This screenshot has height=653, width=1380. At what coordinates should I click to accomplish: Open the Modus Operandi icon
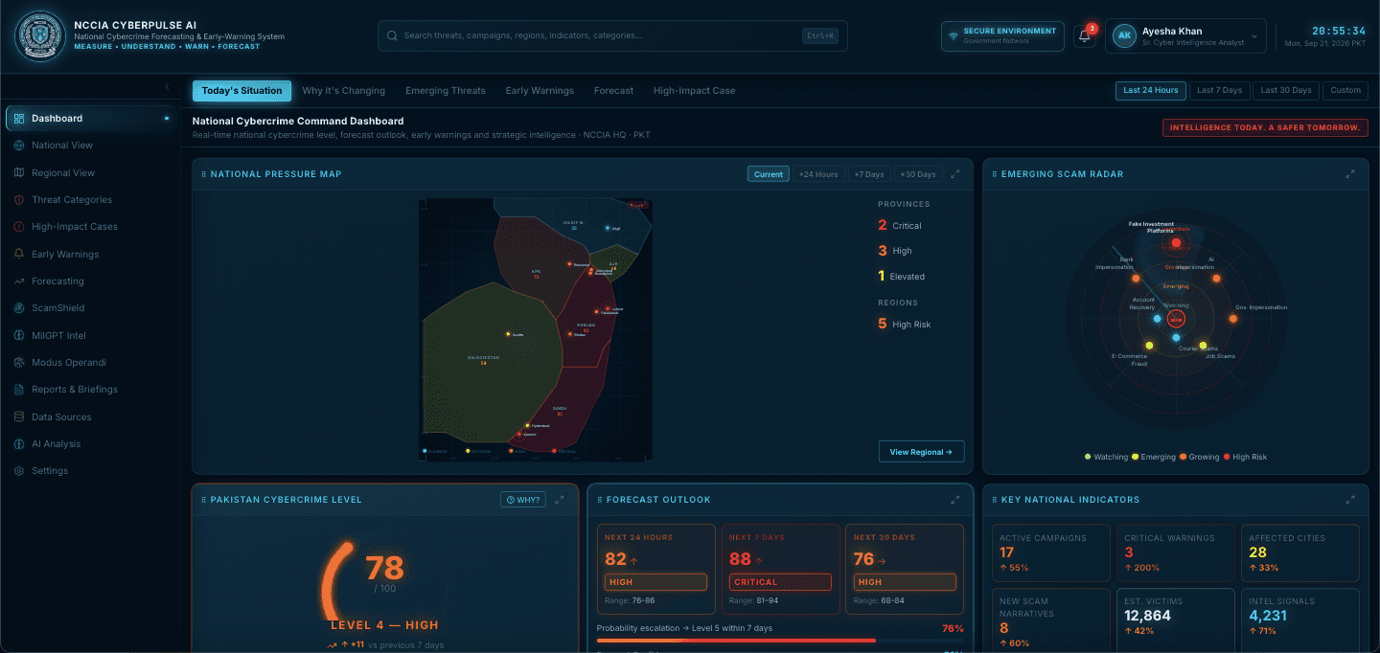click(x=19, y=363)
